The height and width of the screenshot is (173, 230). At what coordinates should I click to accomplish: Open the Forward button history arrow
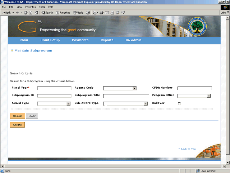coord(21,13)
